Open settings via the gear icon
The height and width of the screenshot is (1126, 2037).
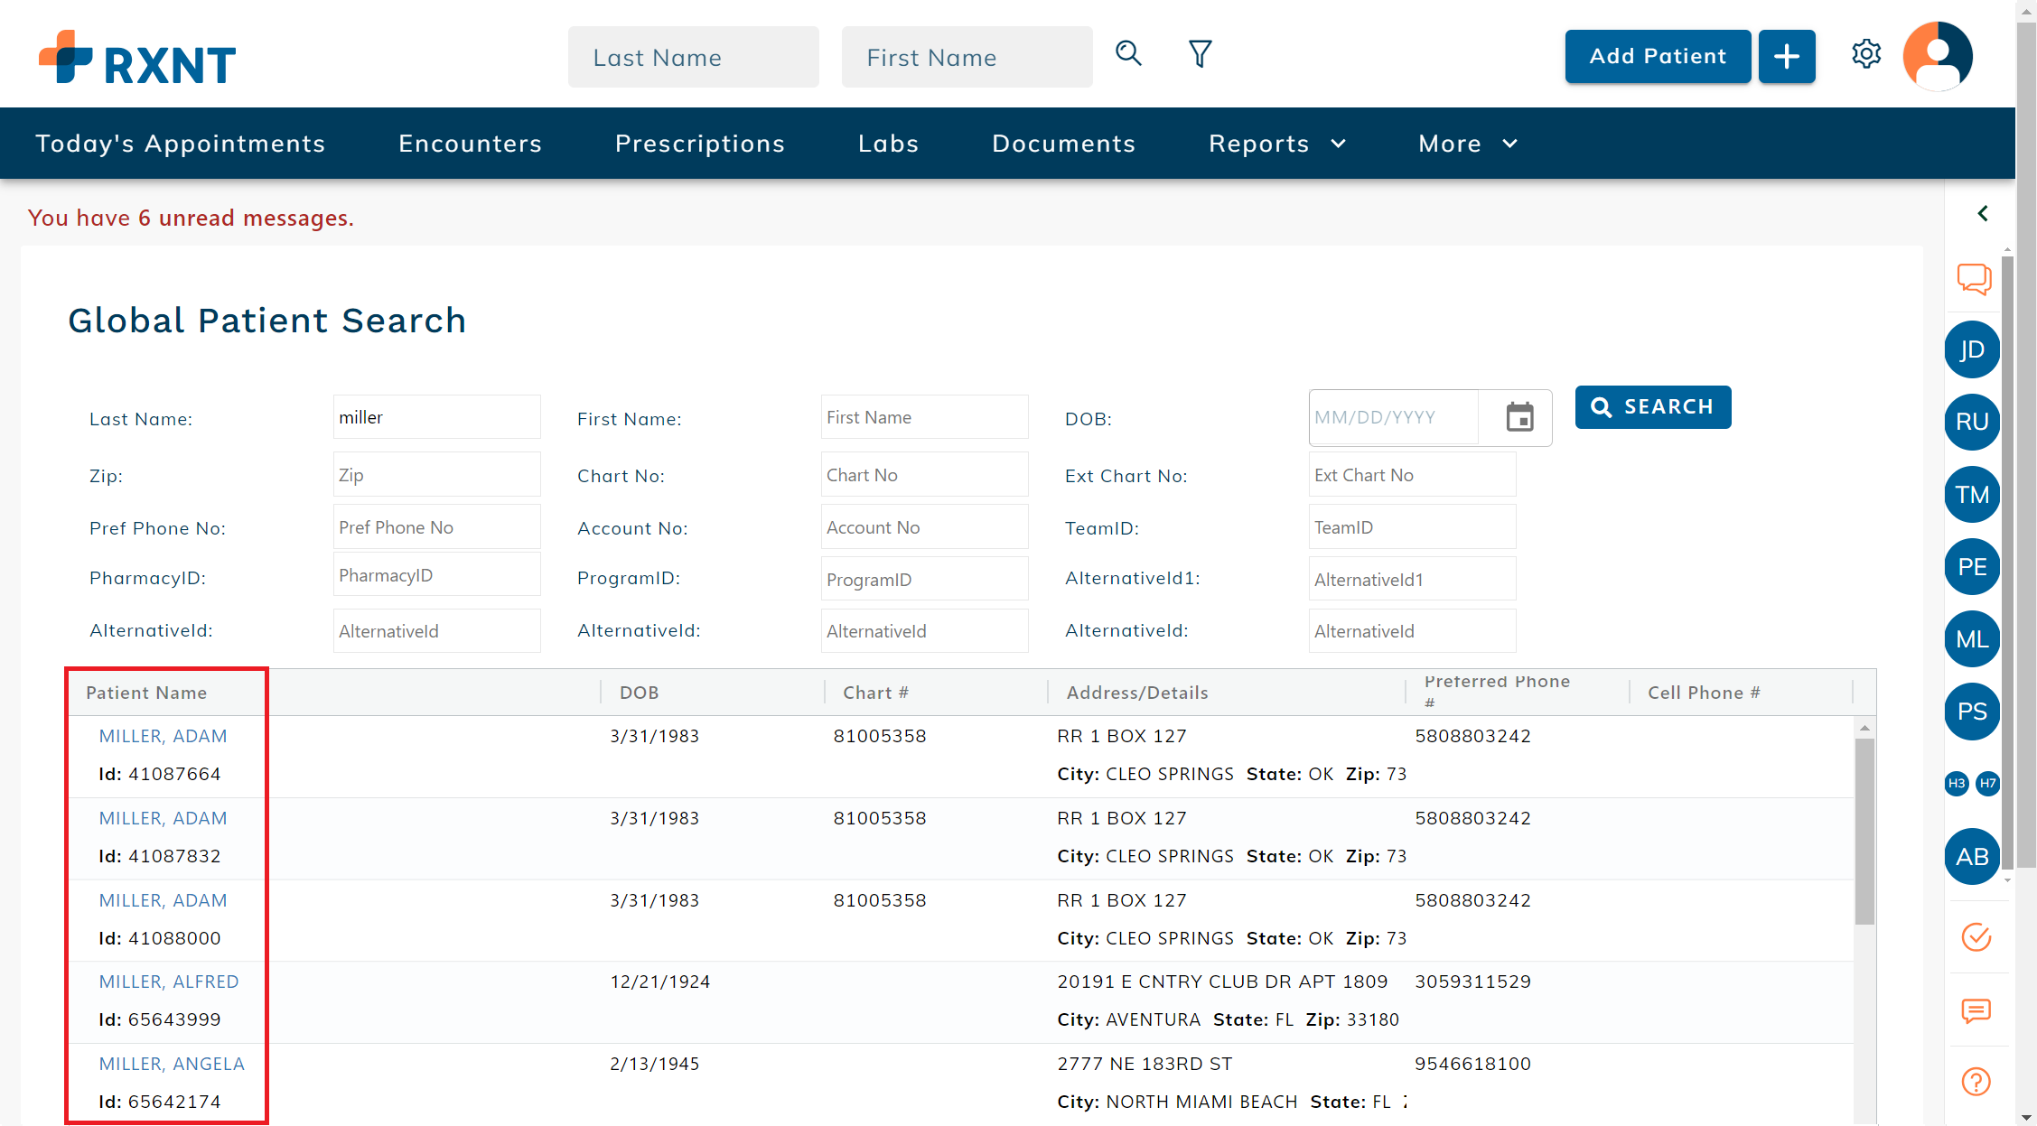[x=1866, y=54]
